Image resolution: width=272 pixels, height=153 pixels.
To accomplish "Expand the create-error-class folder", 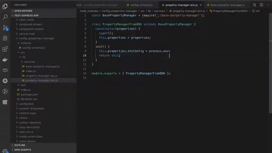I will 43,137.
